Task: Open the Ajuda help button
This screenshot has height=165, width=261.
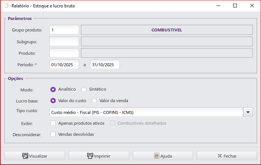Action: pos(163,156)
